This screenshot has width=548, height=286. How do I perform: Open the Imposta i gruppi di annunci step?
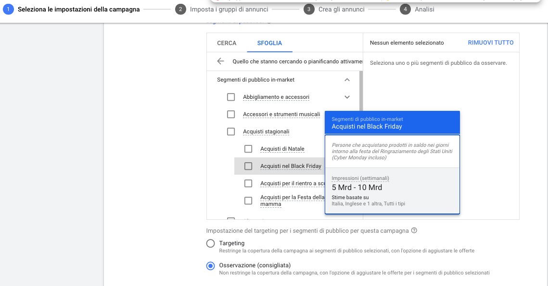[229, 10]
